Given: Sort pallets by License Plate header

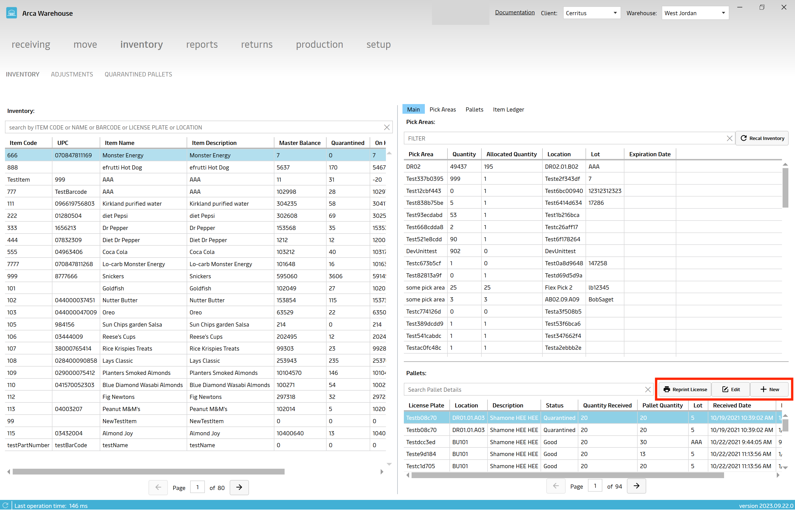Looking at the screenshot, I should coord(426,405).
